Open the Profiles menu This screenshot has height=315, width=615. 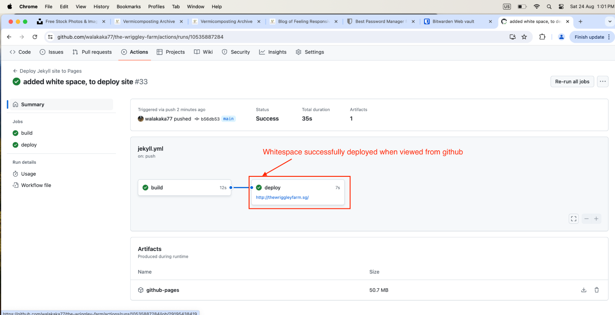156,6
